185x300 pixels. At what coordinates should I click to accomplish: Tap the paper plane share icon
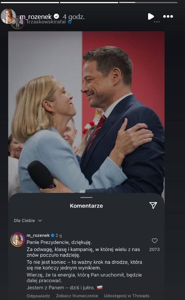click(153, 205)
